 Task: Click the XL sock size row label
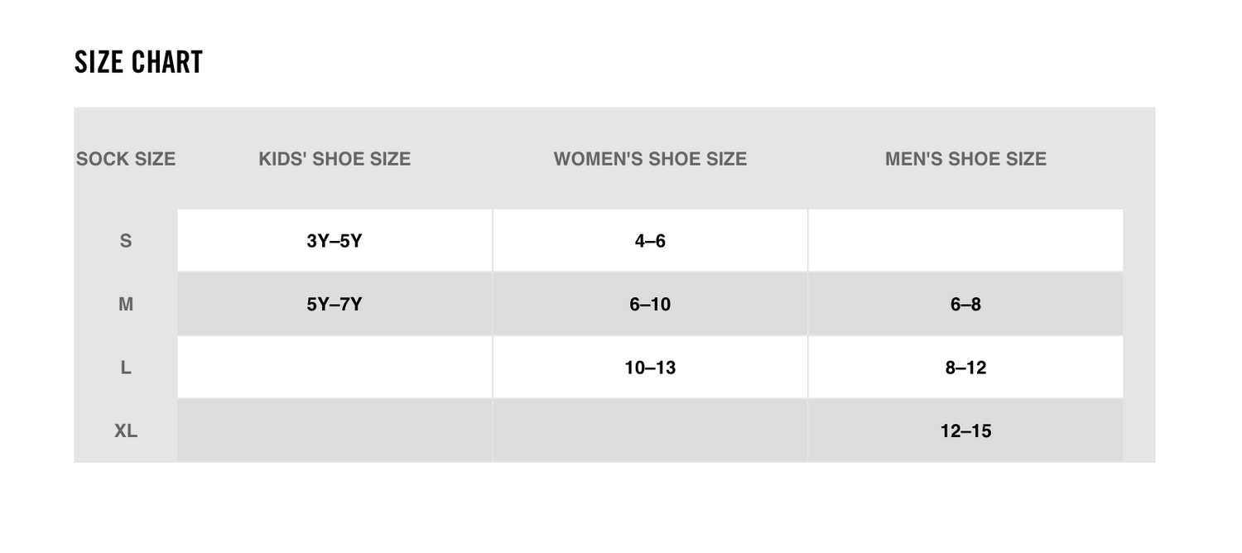pyautogui.click(x=126, y=430)
